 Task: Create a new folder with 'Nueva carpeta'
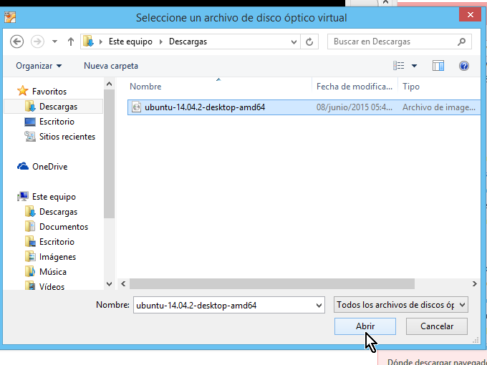click(111, 66)
